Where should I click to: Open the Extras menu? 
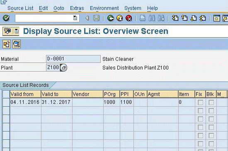tap(77, 8)
